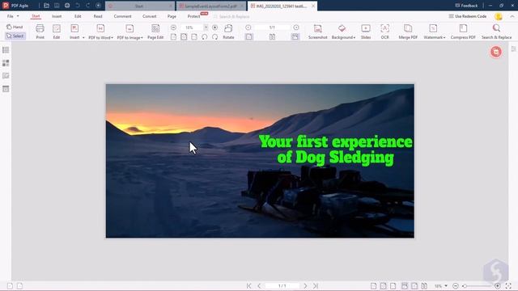Open the thumbnails panel in left sidebar
Image resolution: width=518 pixels, height=291 pixels.
click(x=6, y=63)
